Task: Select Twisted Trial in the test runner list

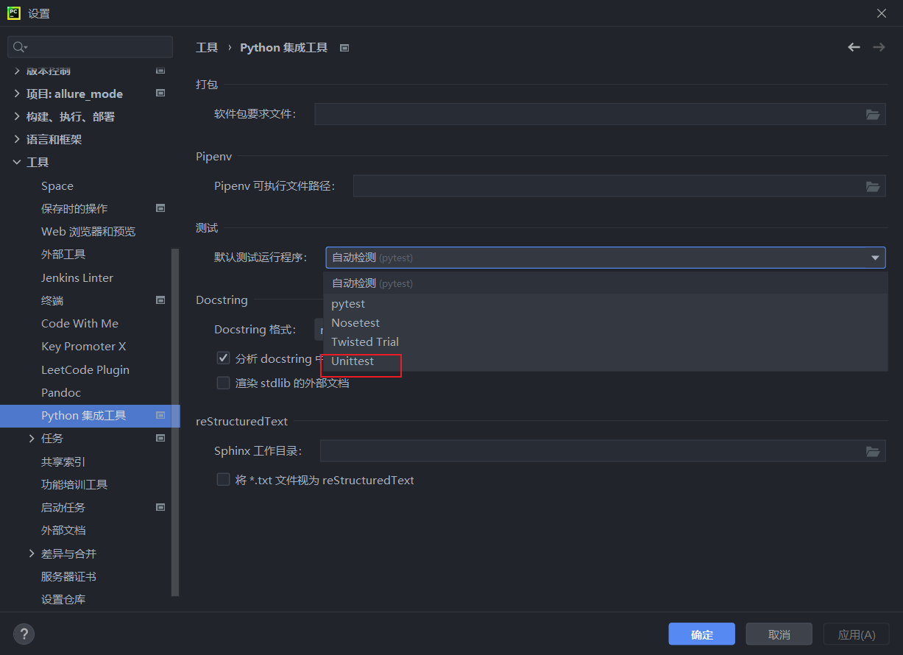Action: [606, 341]
